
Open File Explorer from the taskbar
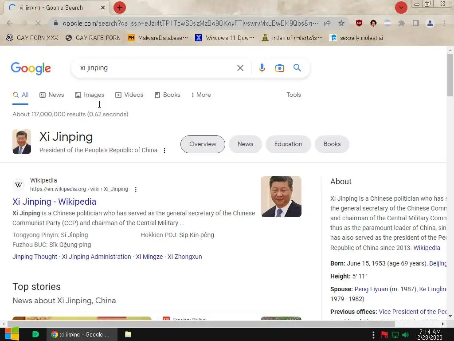point(128,334)
